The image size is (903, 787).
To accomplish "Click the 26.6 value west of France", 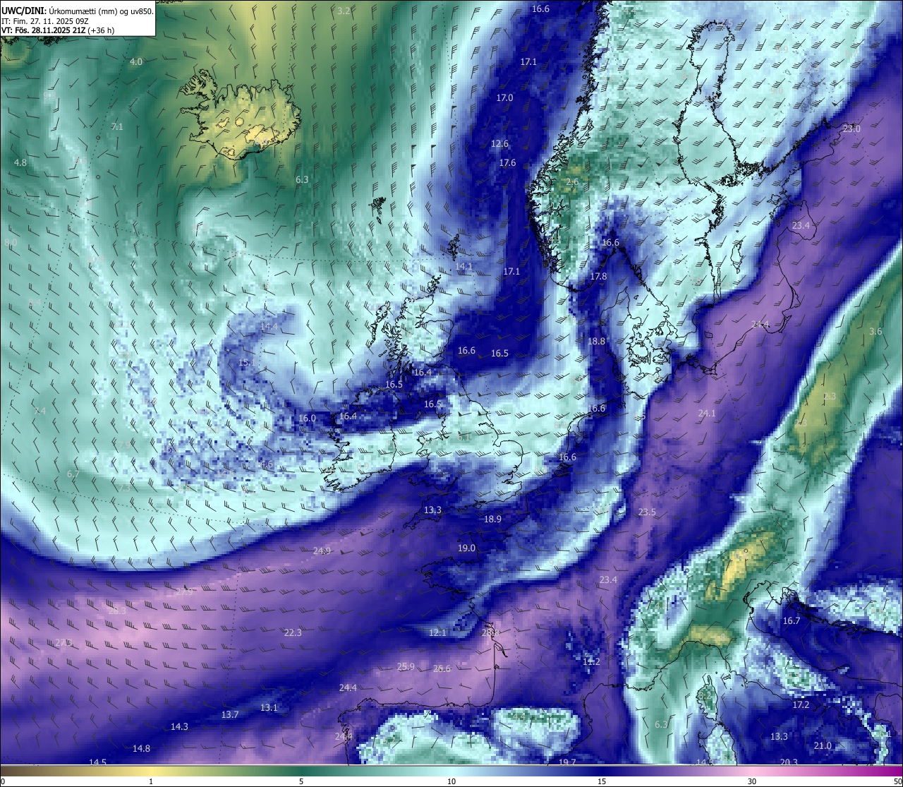I will tap(442, 669).
